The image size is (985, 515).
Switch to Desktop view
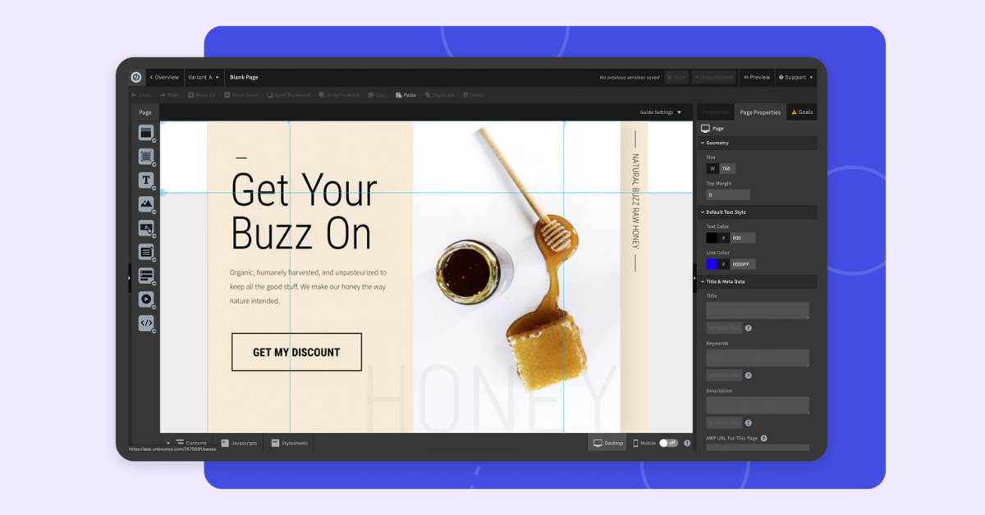pos(607,443)
